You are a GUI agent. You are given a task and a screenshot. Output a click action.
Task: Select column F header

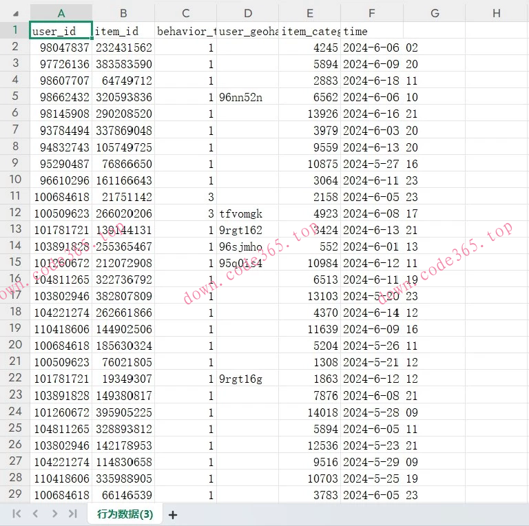pyautogui.click(x=371, y=13)
